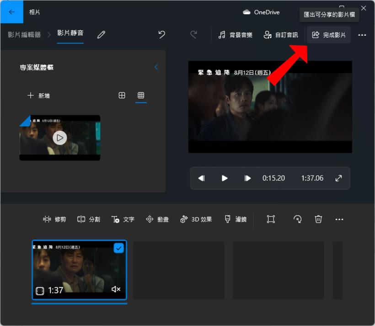
Task: Click remove black bars icon
Action: [x=271, y=219]
